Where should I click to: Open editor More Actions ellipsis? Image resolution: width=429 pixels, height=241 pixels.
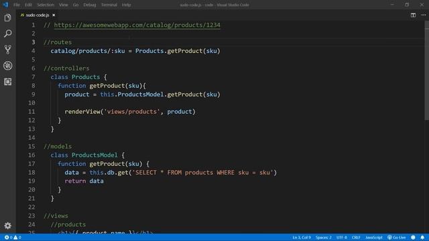pyautogui.click(x=424, y=15)
